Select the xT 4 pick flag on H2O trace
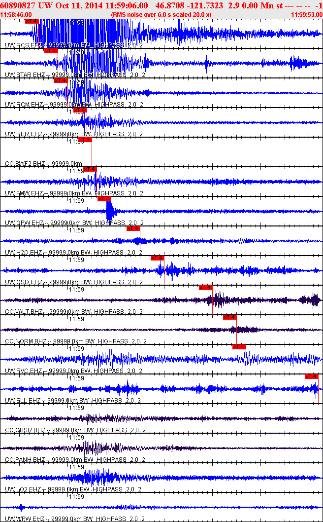This screenshot has width=323, height=522. point(133,228)
